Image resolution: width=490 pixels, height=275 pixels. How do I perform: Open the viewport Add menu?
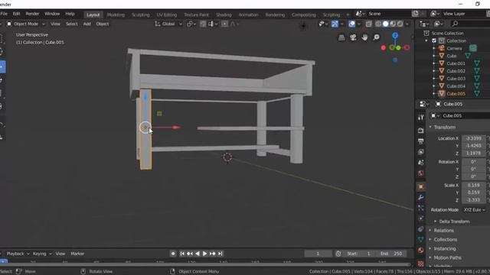[x=87, y=24]
